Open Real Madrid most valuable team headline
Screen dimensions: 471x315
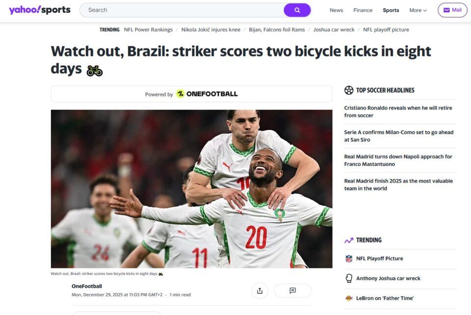pos(398,184)
